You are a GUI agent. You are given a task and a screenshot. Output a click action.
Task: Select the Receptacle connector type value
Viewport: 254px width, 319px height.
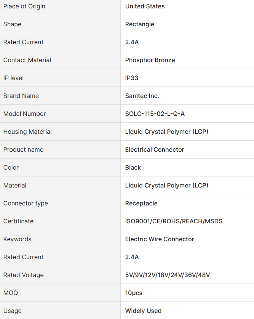(141, 203)
